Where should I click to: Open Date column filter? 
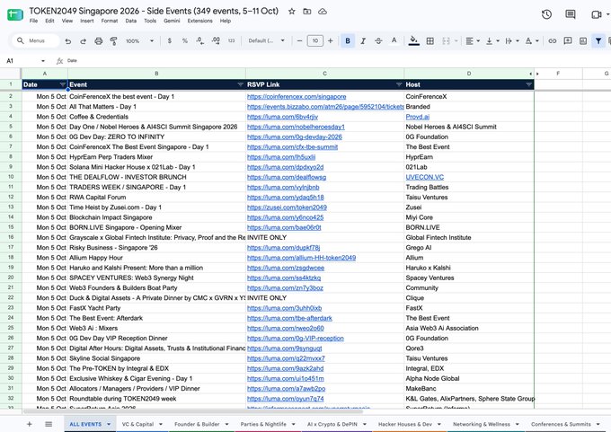pyautogui.click(x=62, y=84)
